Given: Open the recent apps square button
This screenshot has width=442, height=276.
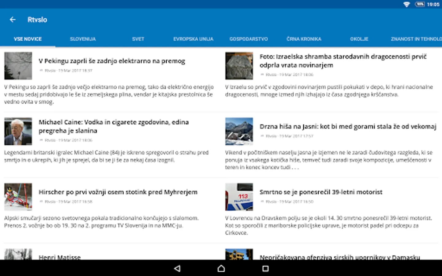Looking at the screenshot, I should (266, 269).
